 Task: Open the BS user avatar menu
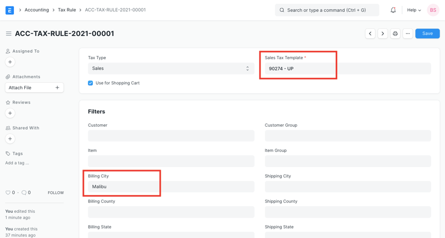[433, 10]
